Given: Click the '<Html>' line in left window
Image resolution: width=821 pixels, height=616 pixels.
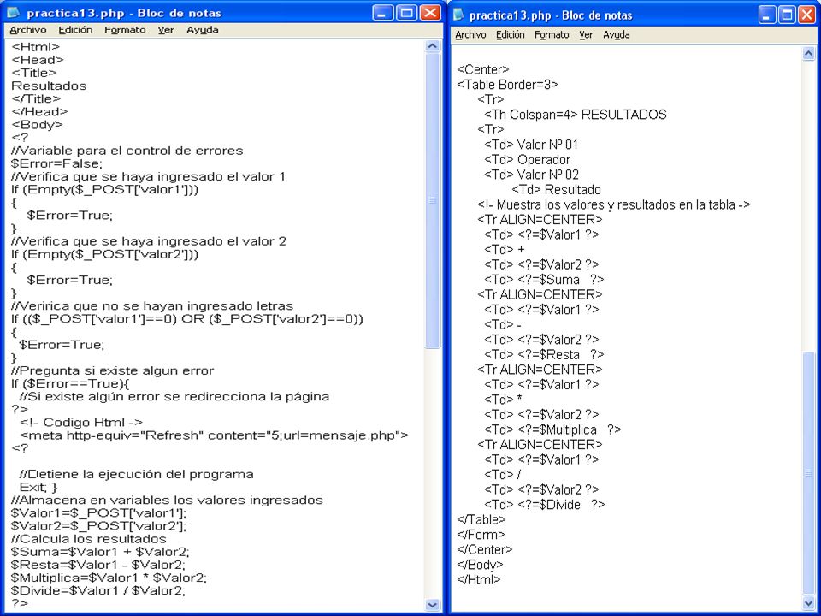Looking at the screenshot, I should [36, 46].
